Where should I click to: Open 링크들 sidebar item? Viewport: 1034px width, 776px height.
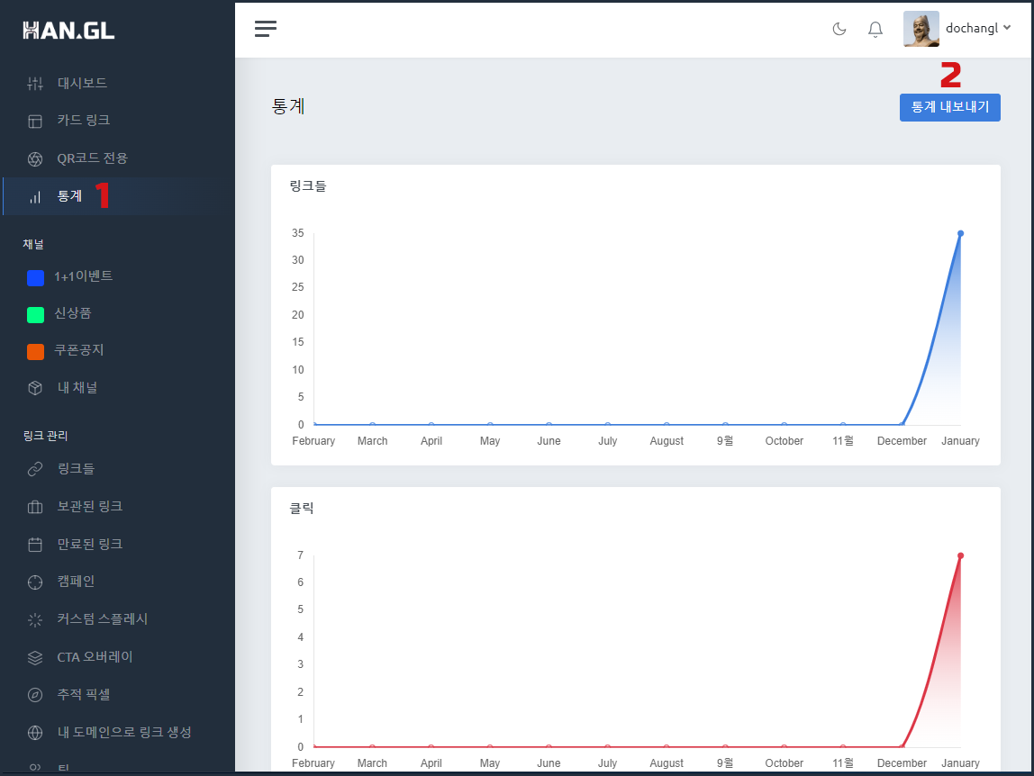click(x=76, y=469)
